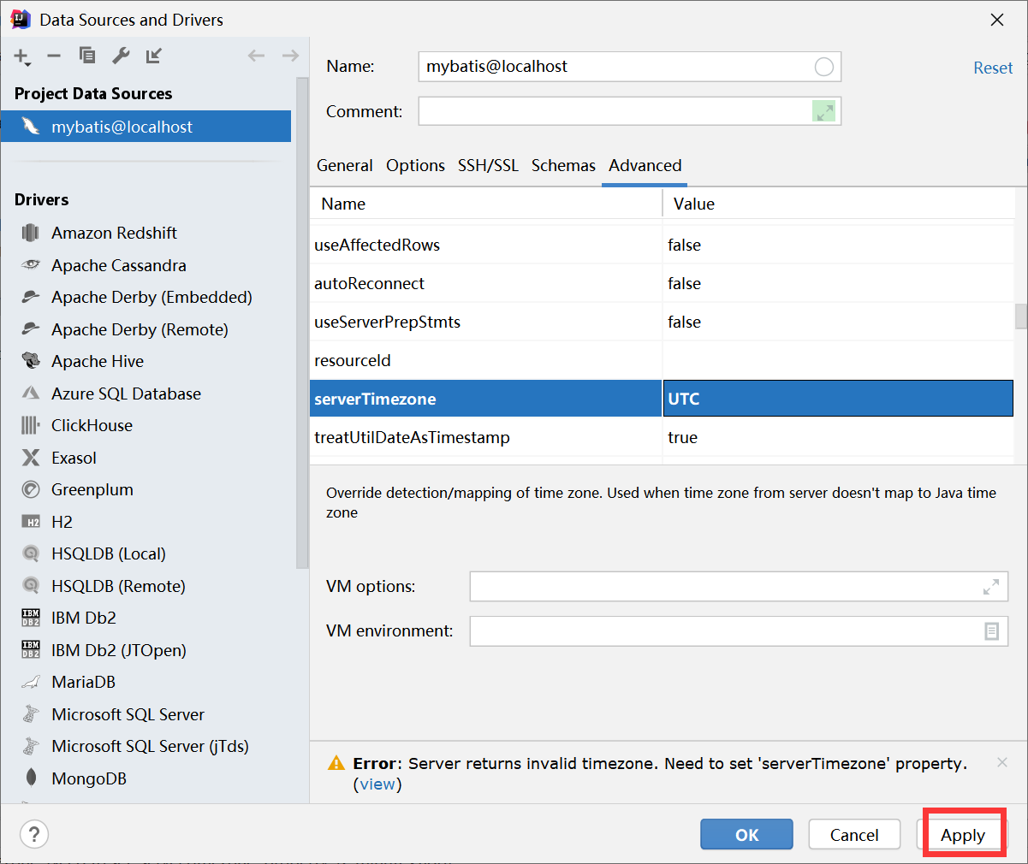Image resolution: width=1028 pixels, height=864 pixels.
Task: Select Azure SQL Database driver
Action: (126, 394)
